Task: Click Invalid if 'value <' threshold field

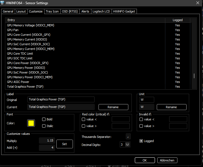Action: coord(178,119)
